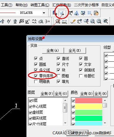Image resolution: width=114 pixels, height=137 pixels.
Task: Select the pencil drawing tool icon
Action: tap(73, 21)
